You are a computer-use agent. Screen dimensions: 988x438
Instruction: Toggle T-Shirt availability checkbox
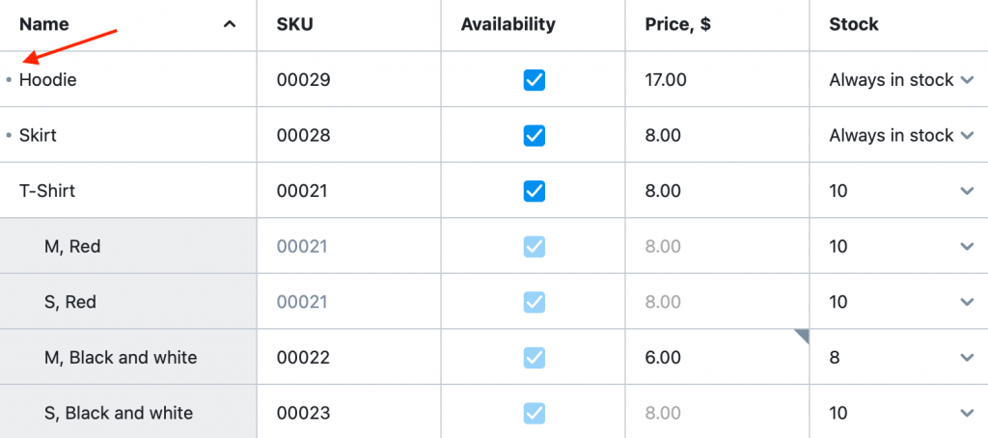point(534,191)
